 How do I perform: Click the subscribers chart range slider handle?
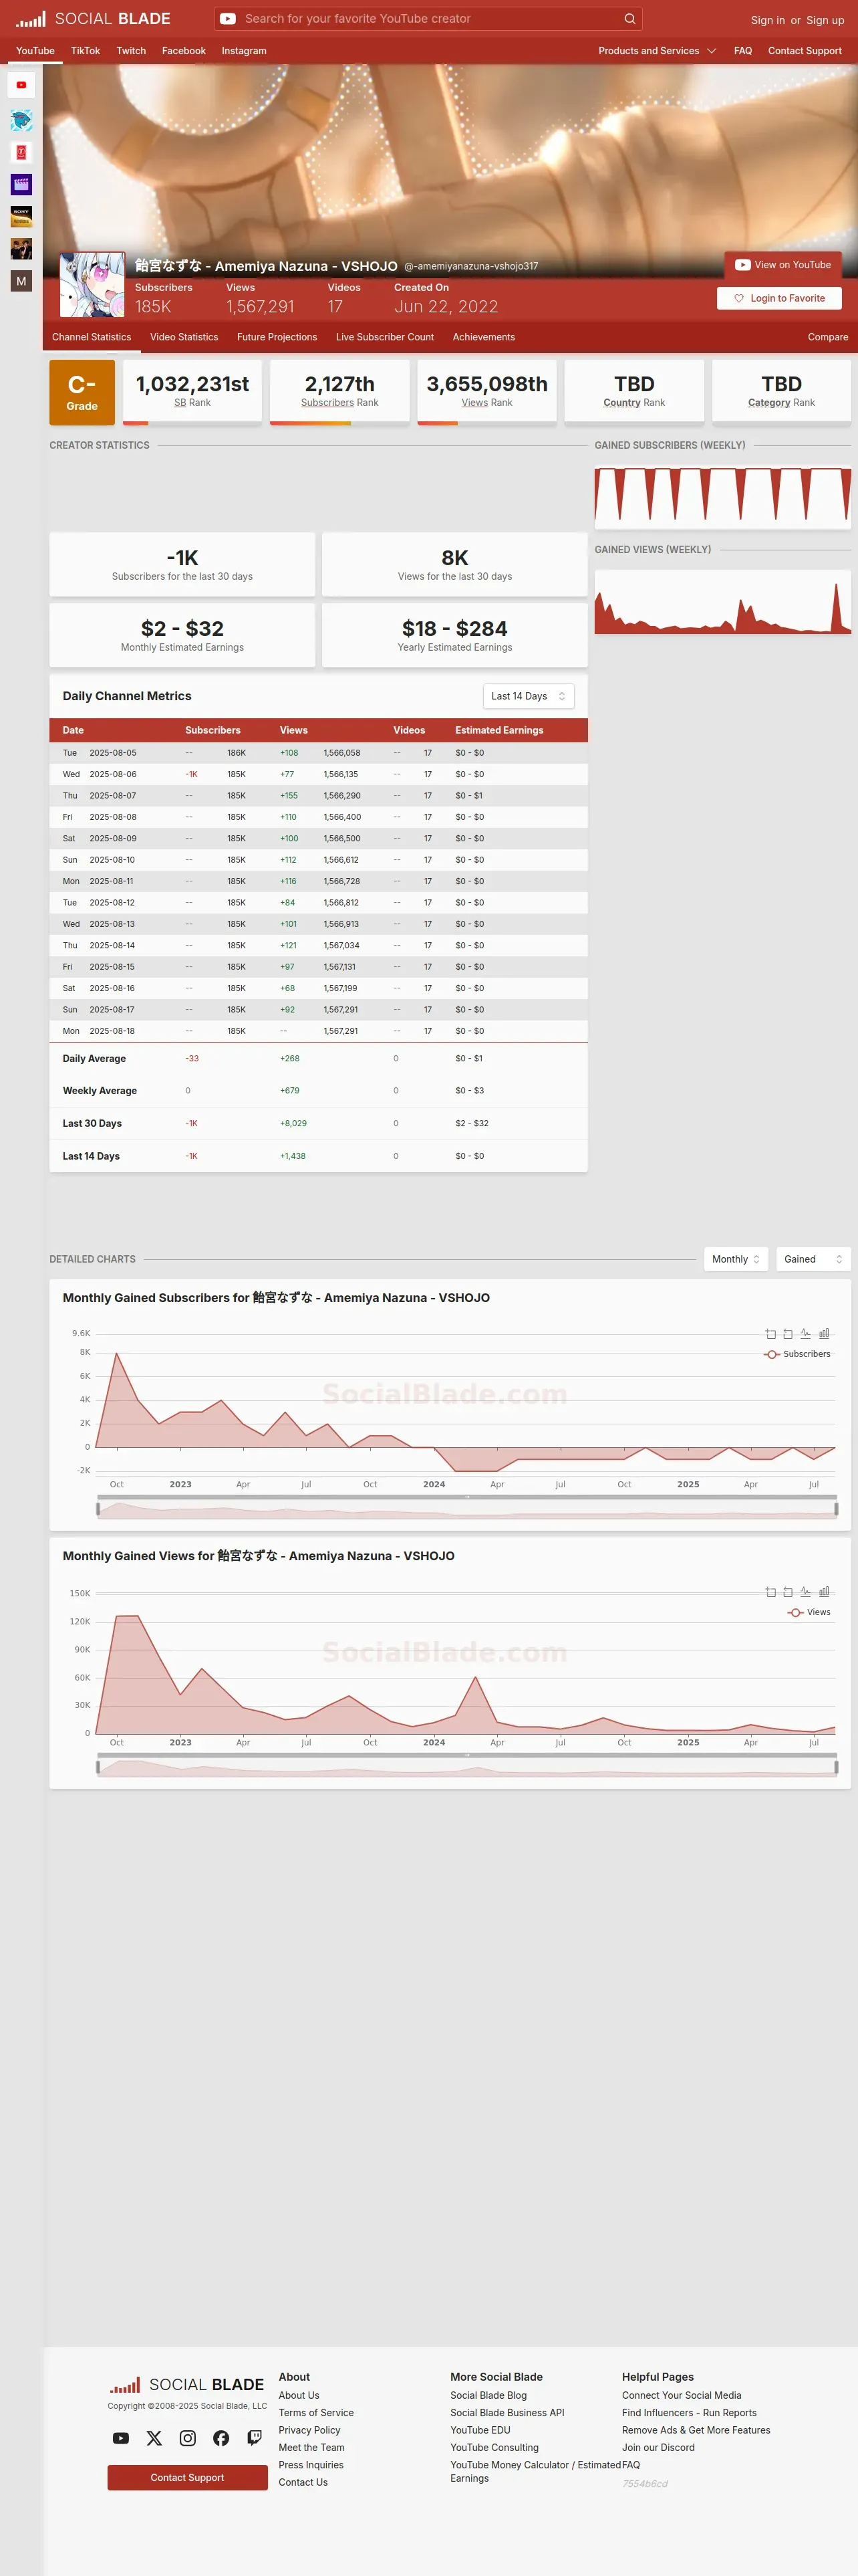point(98,1508)
